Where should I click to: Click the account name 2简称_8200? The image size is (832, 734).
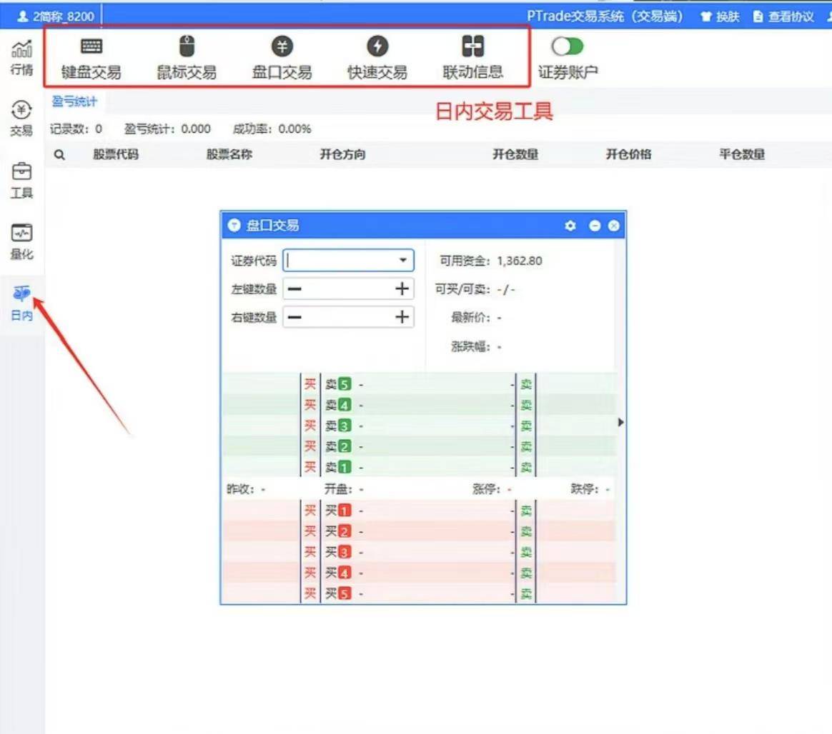click(x=56, y=16)
